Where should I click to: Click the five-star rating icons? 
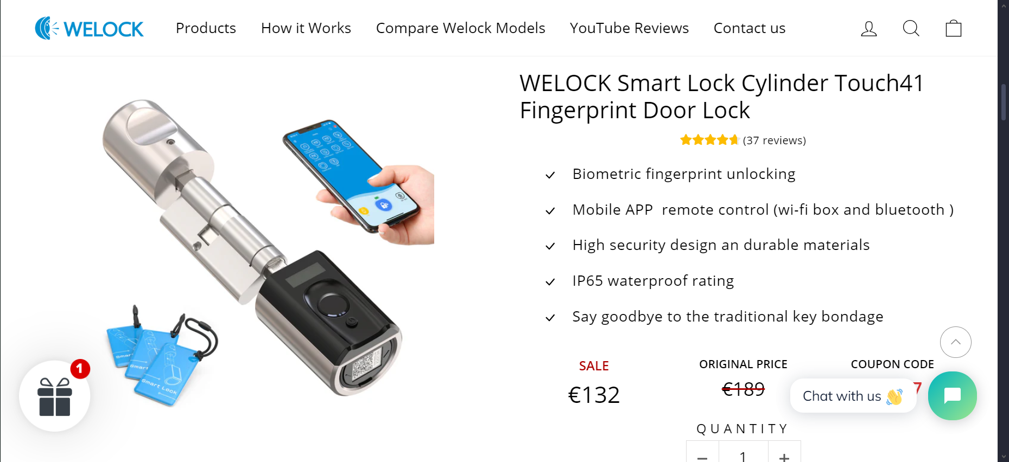(x=709, y=140)
